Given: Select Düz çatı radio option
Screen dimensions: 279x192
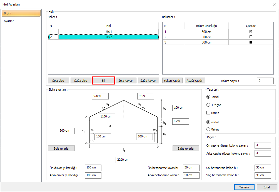Looking at the screenshot, I should click(208, 105).
